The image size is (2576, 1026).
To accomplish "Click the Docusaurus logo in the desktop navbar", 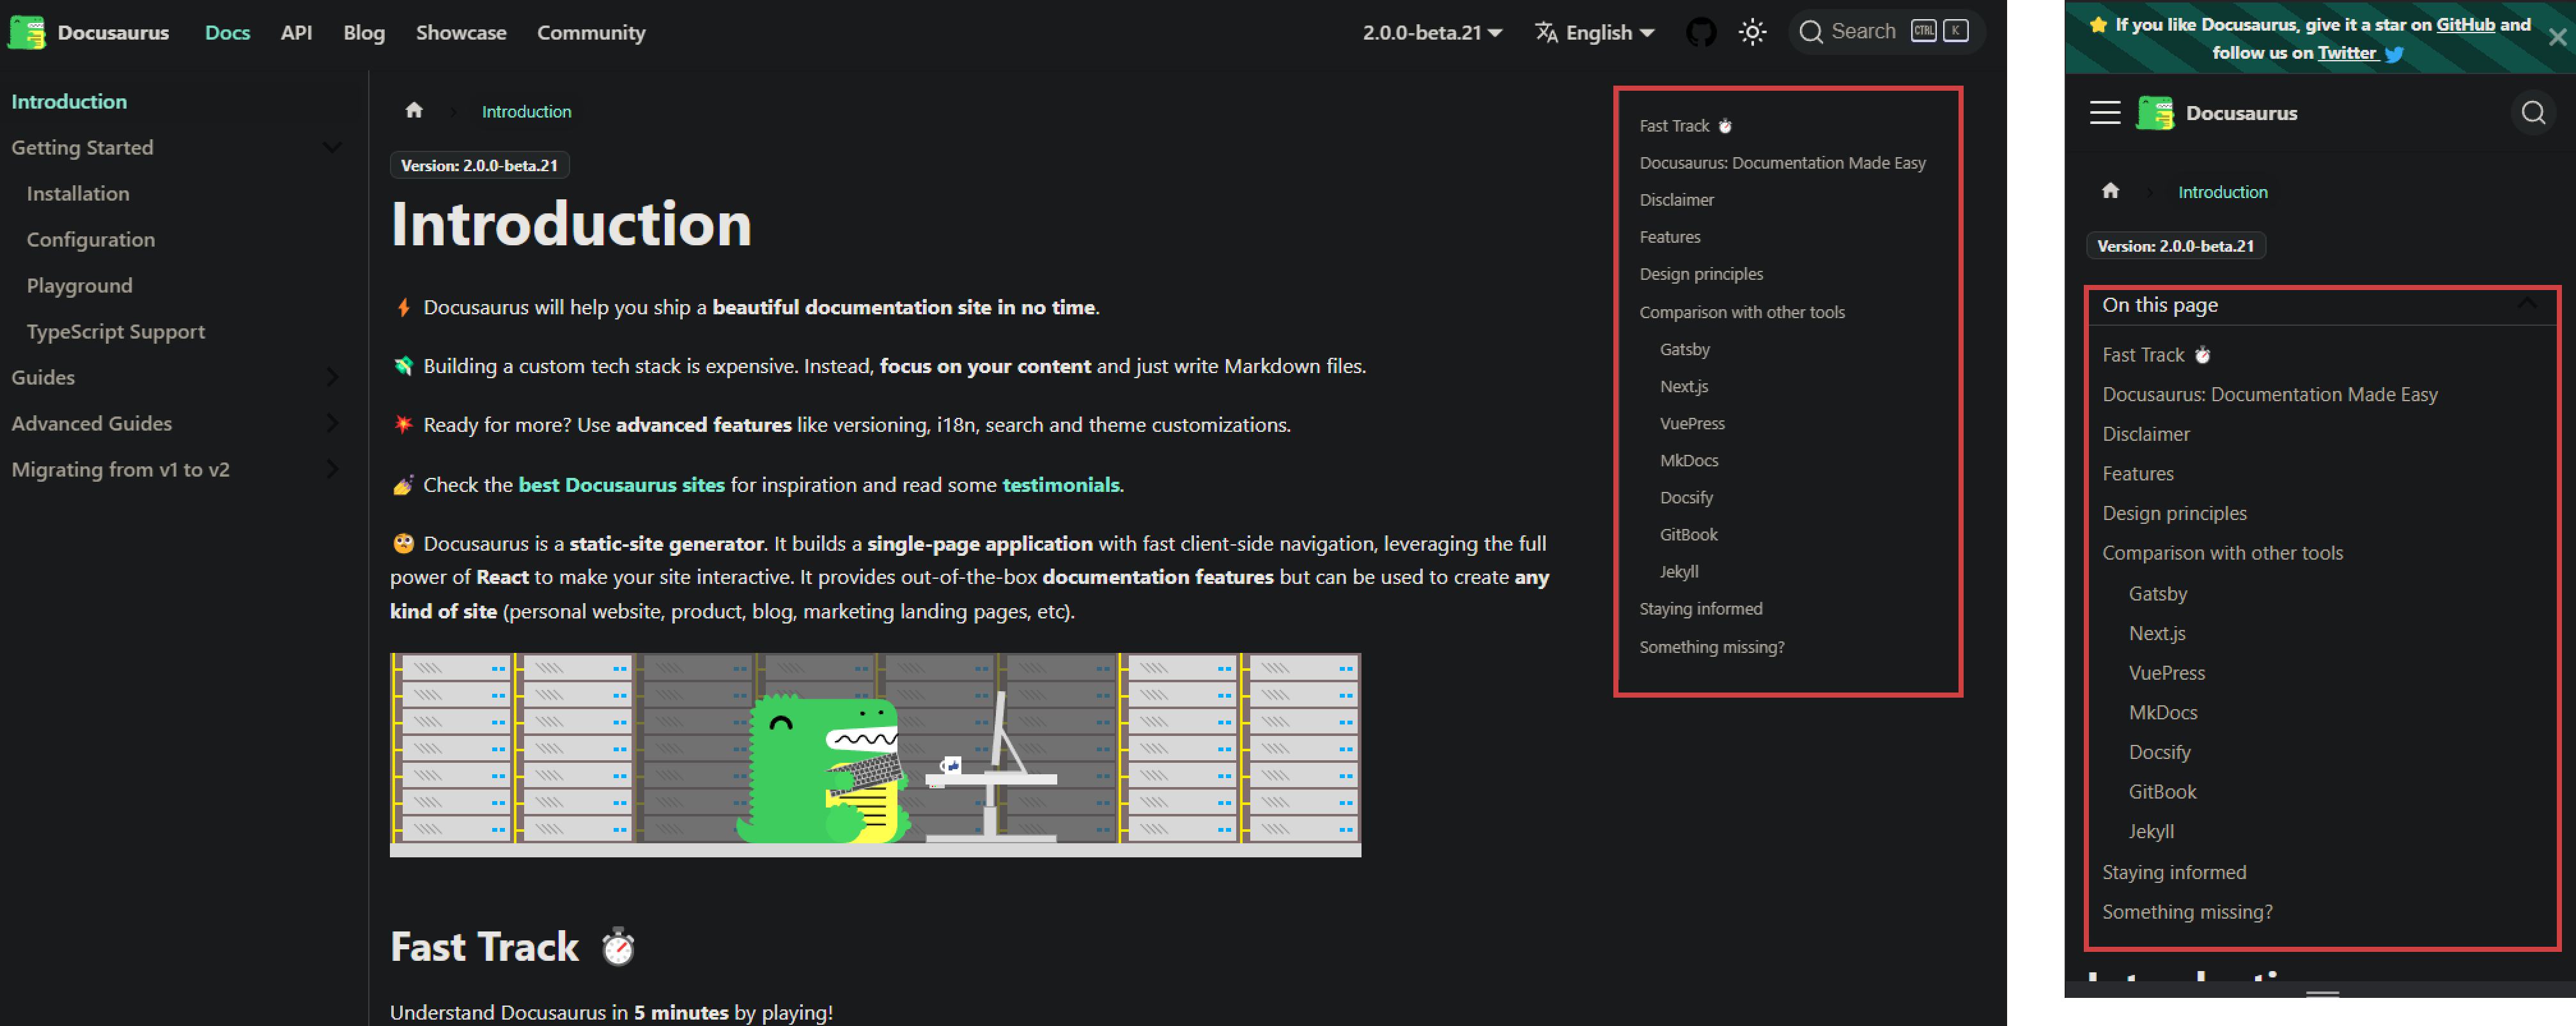I will [27, 32].
